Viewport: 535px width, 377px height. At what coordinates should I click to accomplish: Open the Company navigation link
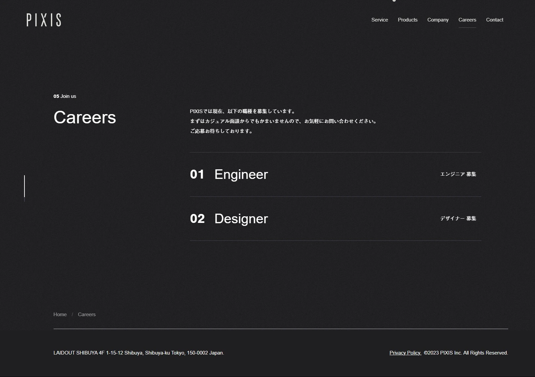[x=438, y=20]
